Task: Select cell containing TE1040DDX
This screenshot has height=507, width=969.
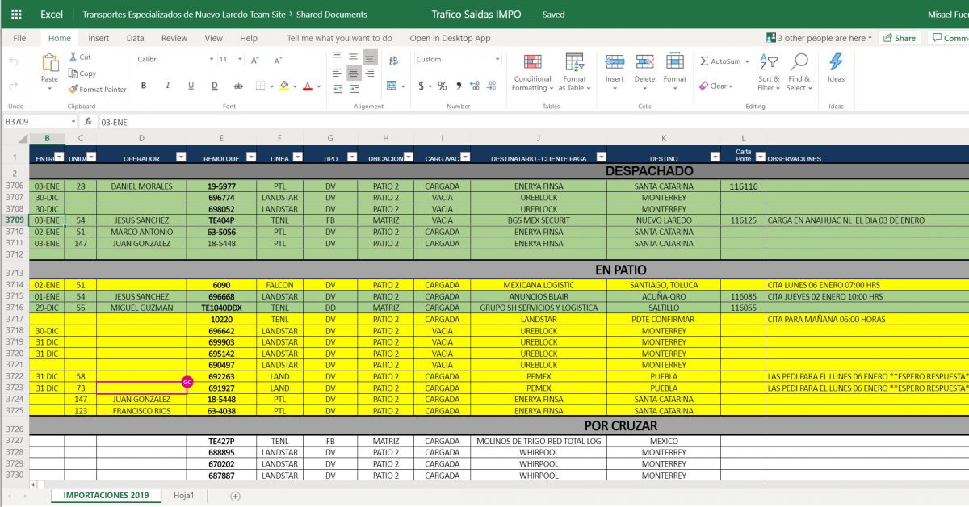Action: [221, 308]
